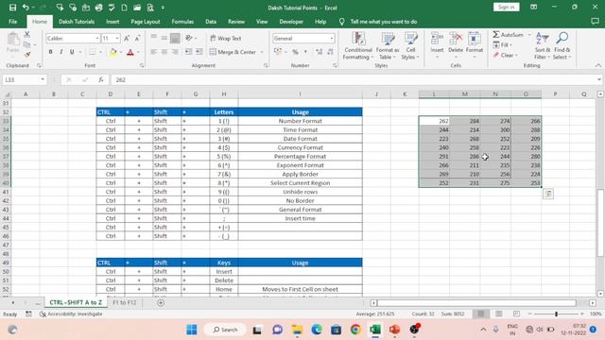Open File Explorer from the taskbar
Viewport: 605px width, 340px height.
297,330
